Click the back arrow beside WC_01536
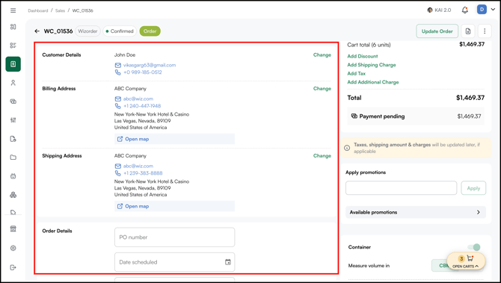Screen dimensions: 501x283 [x=37, y=31]
